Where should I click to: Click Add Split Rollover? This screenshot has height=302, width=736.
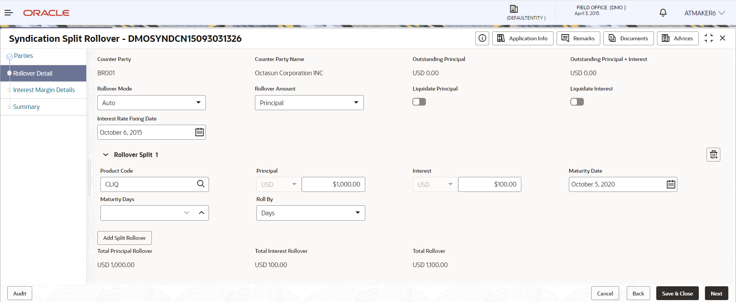point(125,238)
